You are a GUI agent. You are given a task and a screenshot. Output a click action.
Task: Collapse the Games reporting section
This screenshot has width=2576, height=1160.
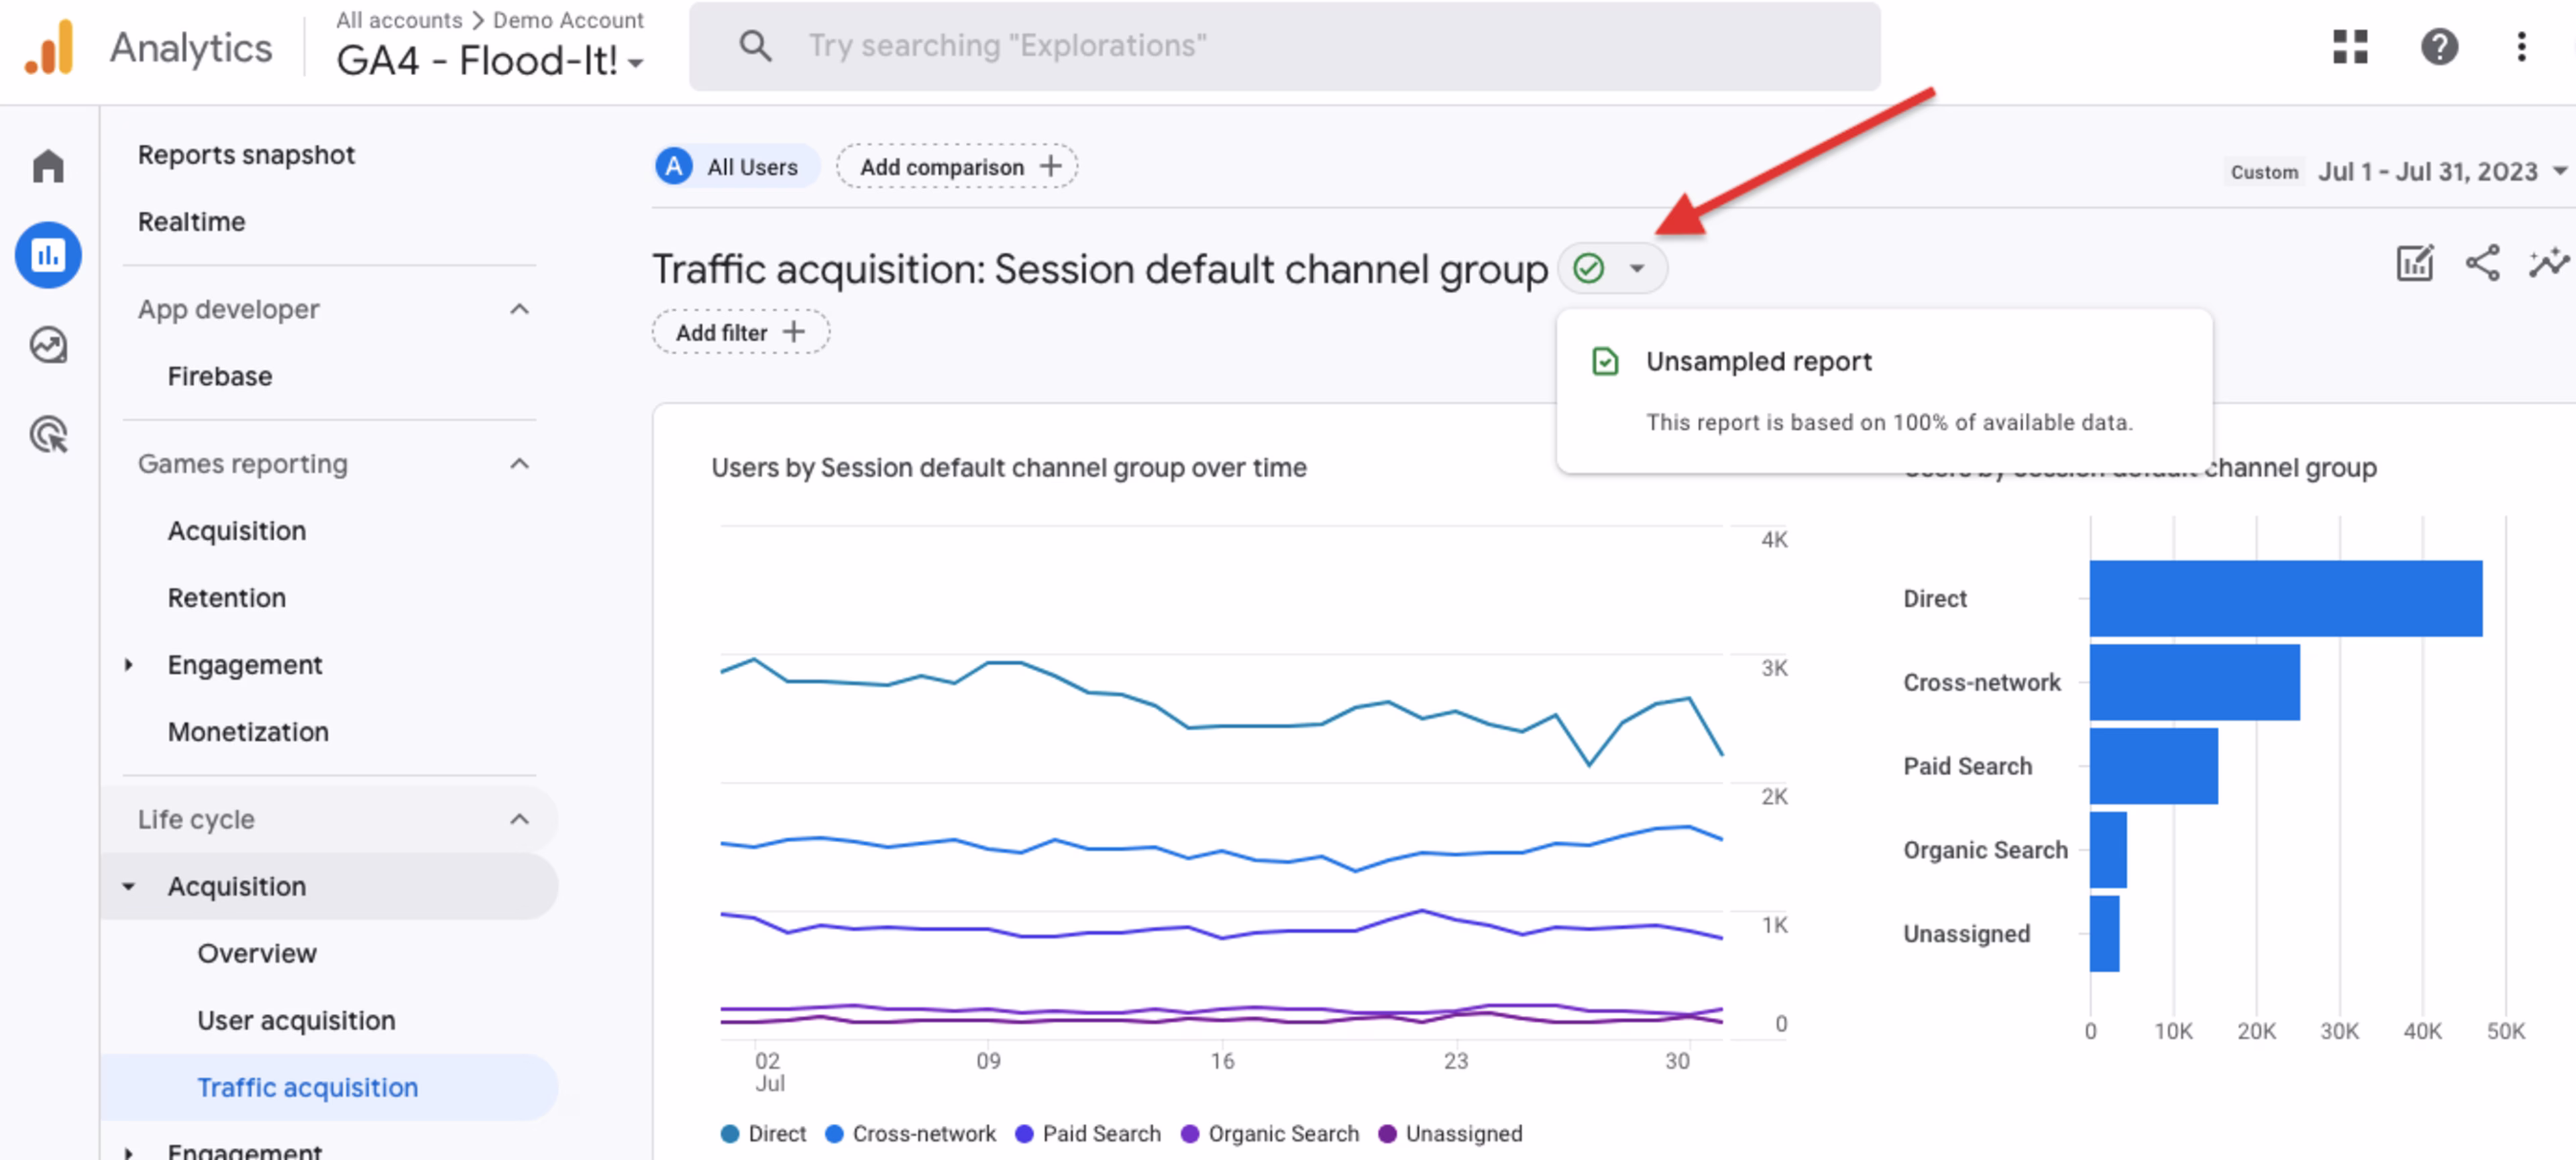point(519,463)
